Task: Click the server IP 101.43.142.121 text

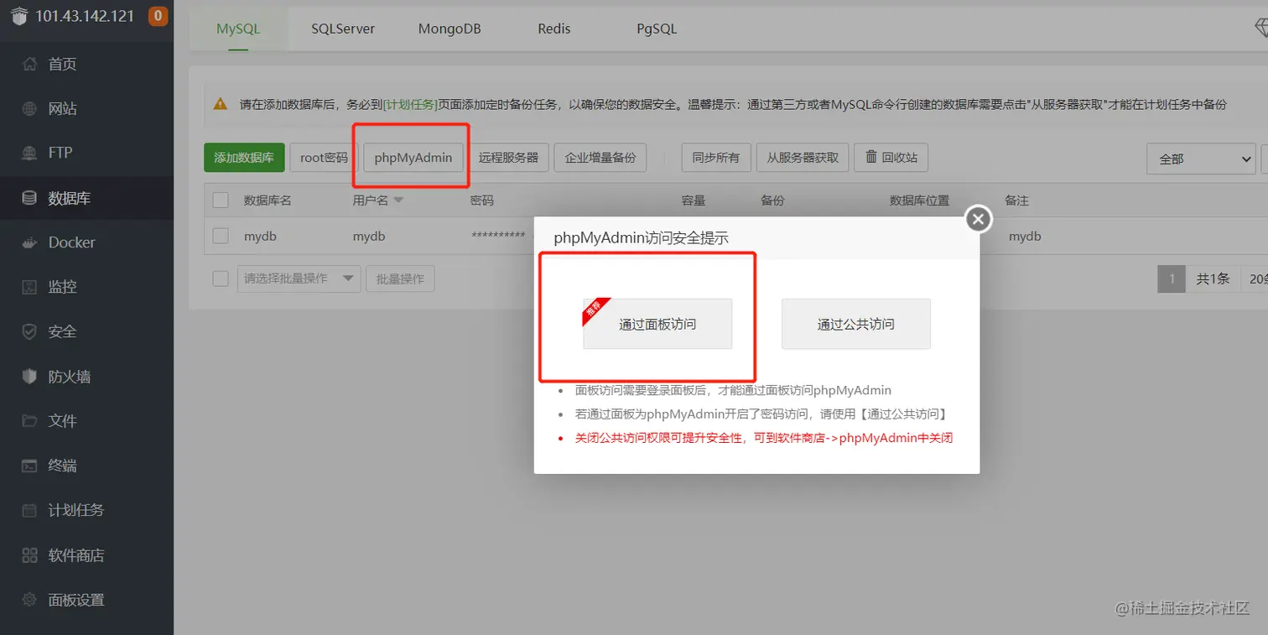Action: pos(85,16)
